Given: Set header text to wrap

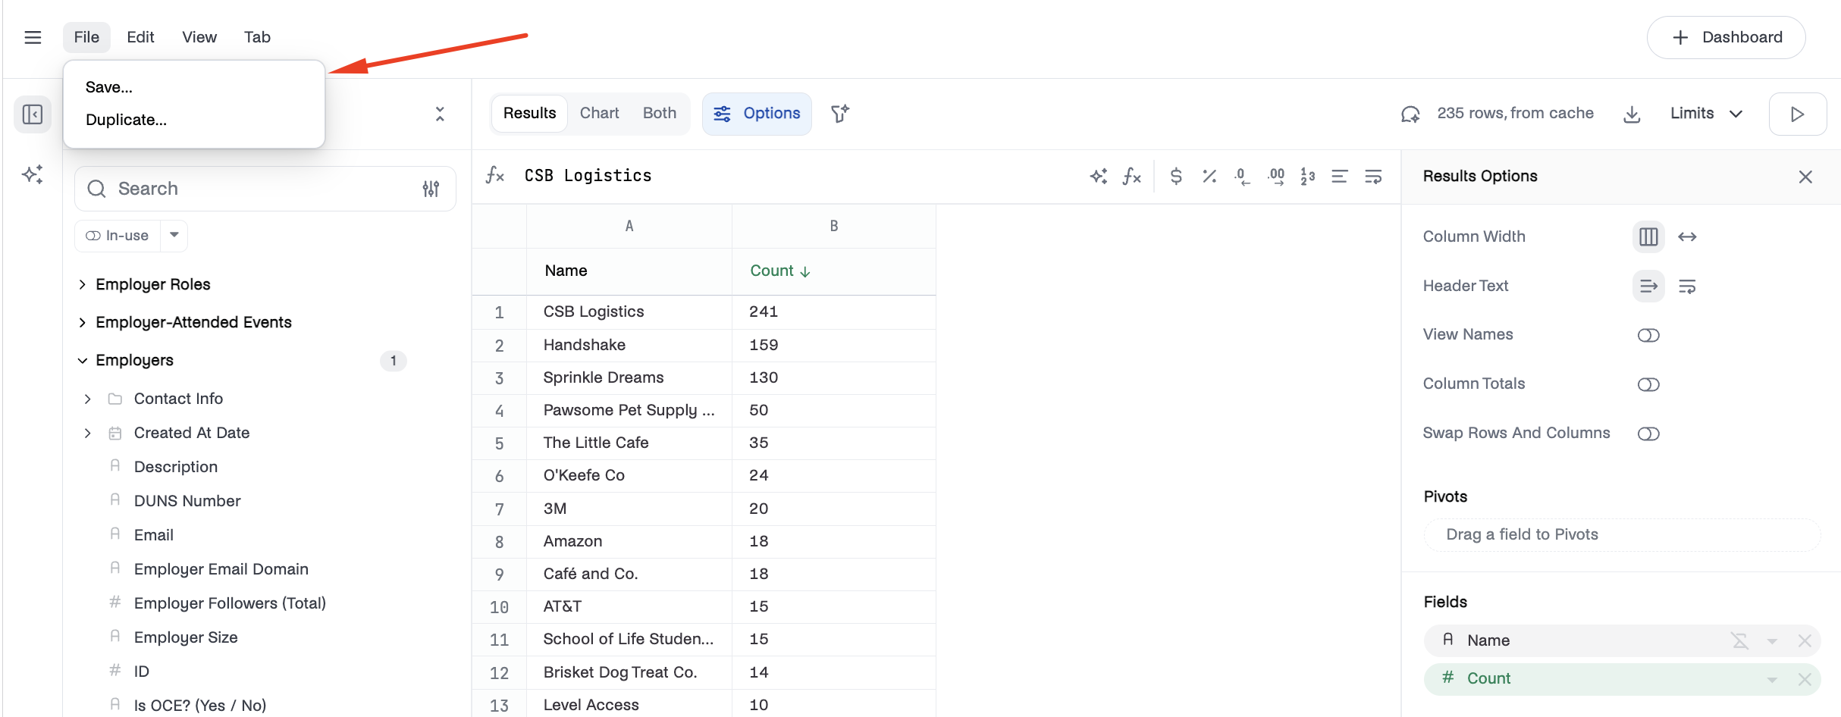Looking at the screenshot, I should click(1687, 286).
